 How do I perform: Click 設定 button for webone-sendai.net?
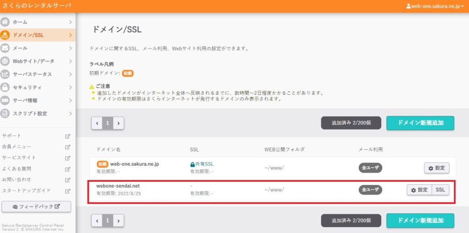click(x=420, y=190)
